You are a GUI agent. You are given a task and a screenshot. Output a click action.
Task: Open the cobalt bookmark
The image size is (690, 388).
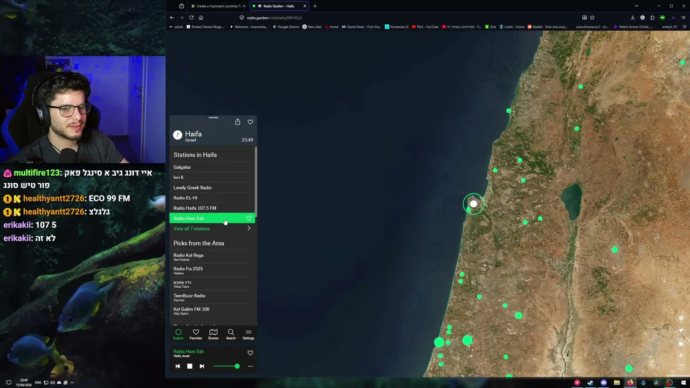pos(176,27)
